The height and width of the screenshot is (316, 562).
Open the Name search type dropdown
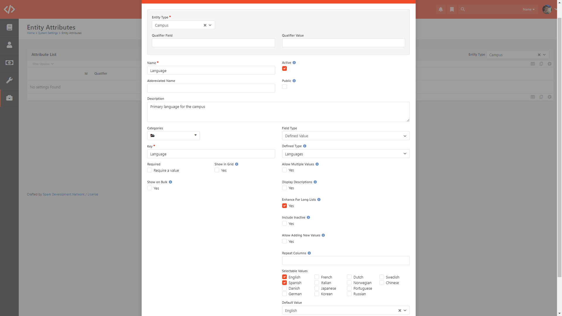(529, 9)
